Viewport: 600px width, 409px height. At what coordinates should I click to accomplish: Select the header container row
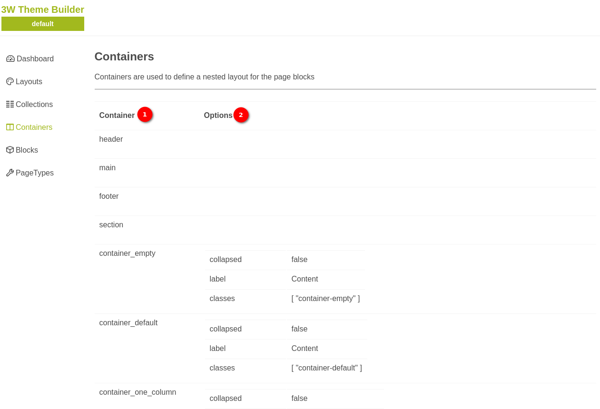tap(111, 139)
